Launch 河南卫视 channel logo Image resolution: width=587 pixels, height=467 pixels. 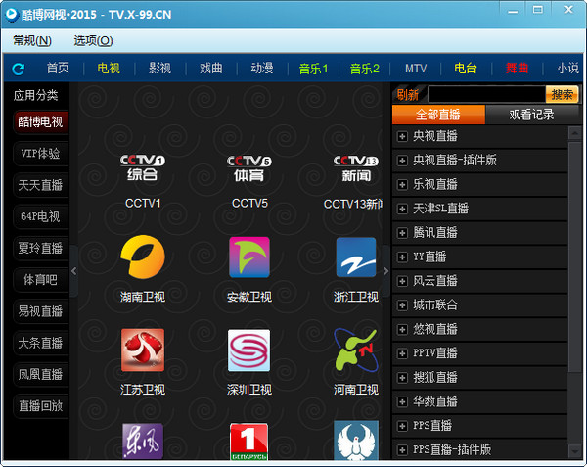356,350
